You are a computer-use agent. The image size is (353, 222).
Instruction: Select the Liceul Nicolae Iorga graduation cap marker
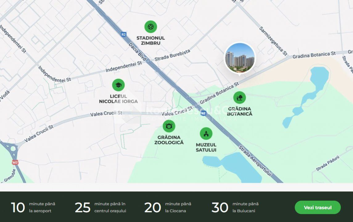118,85
